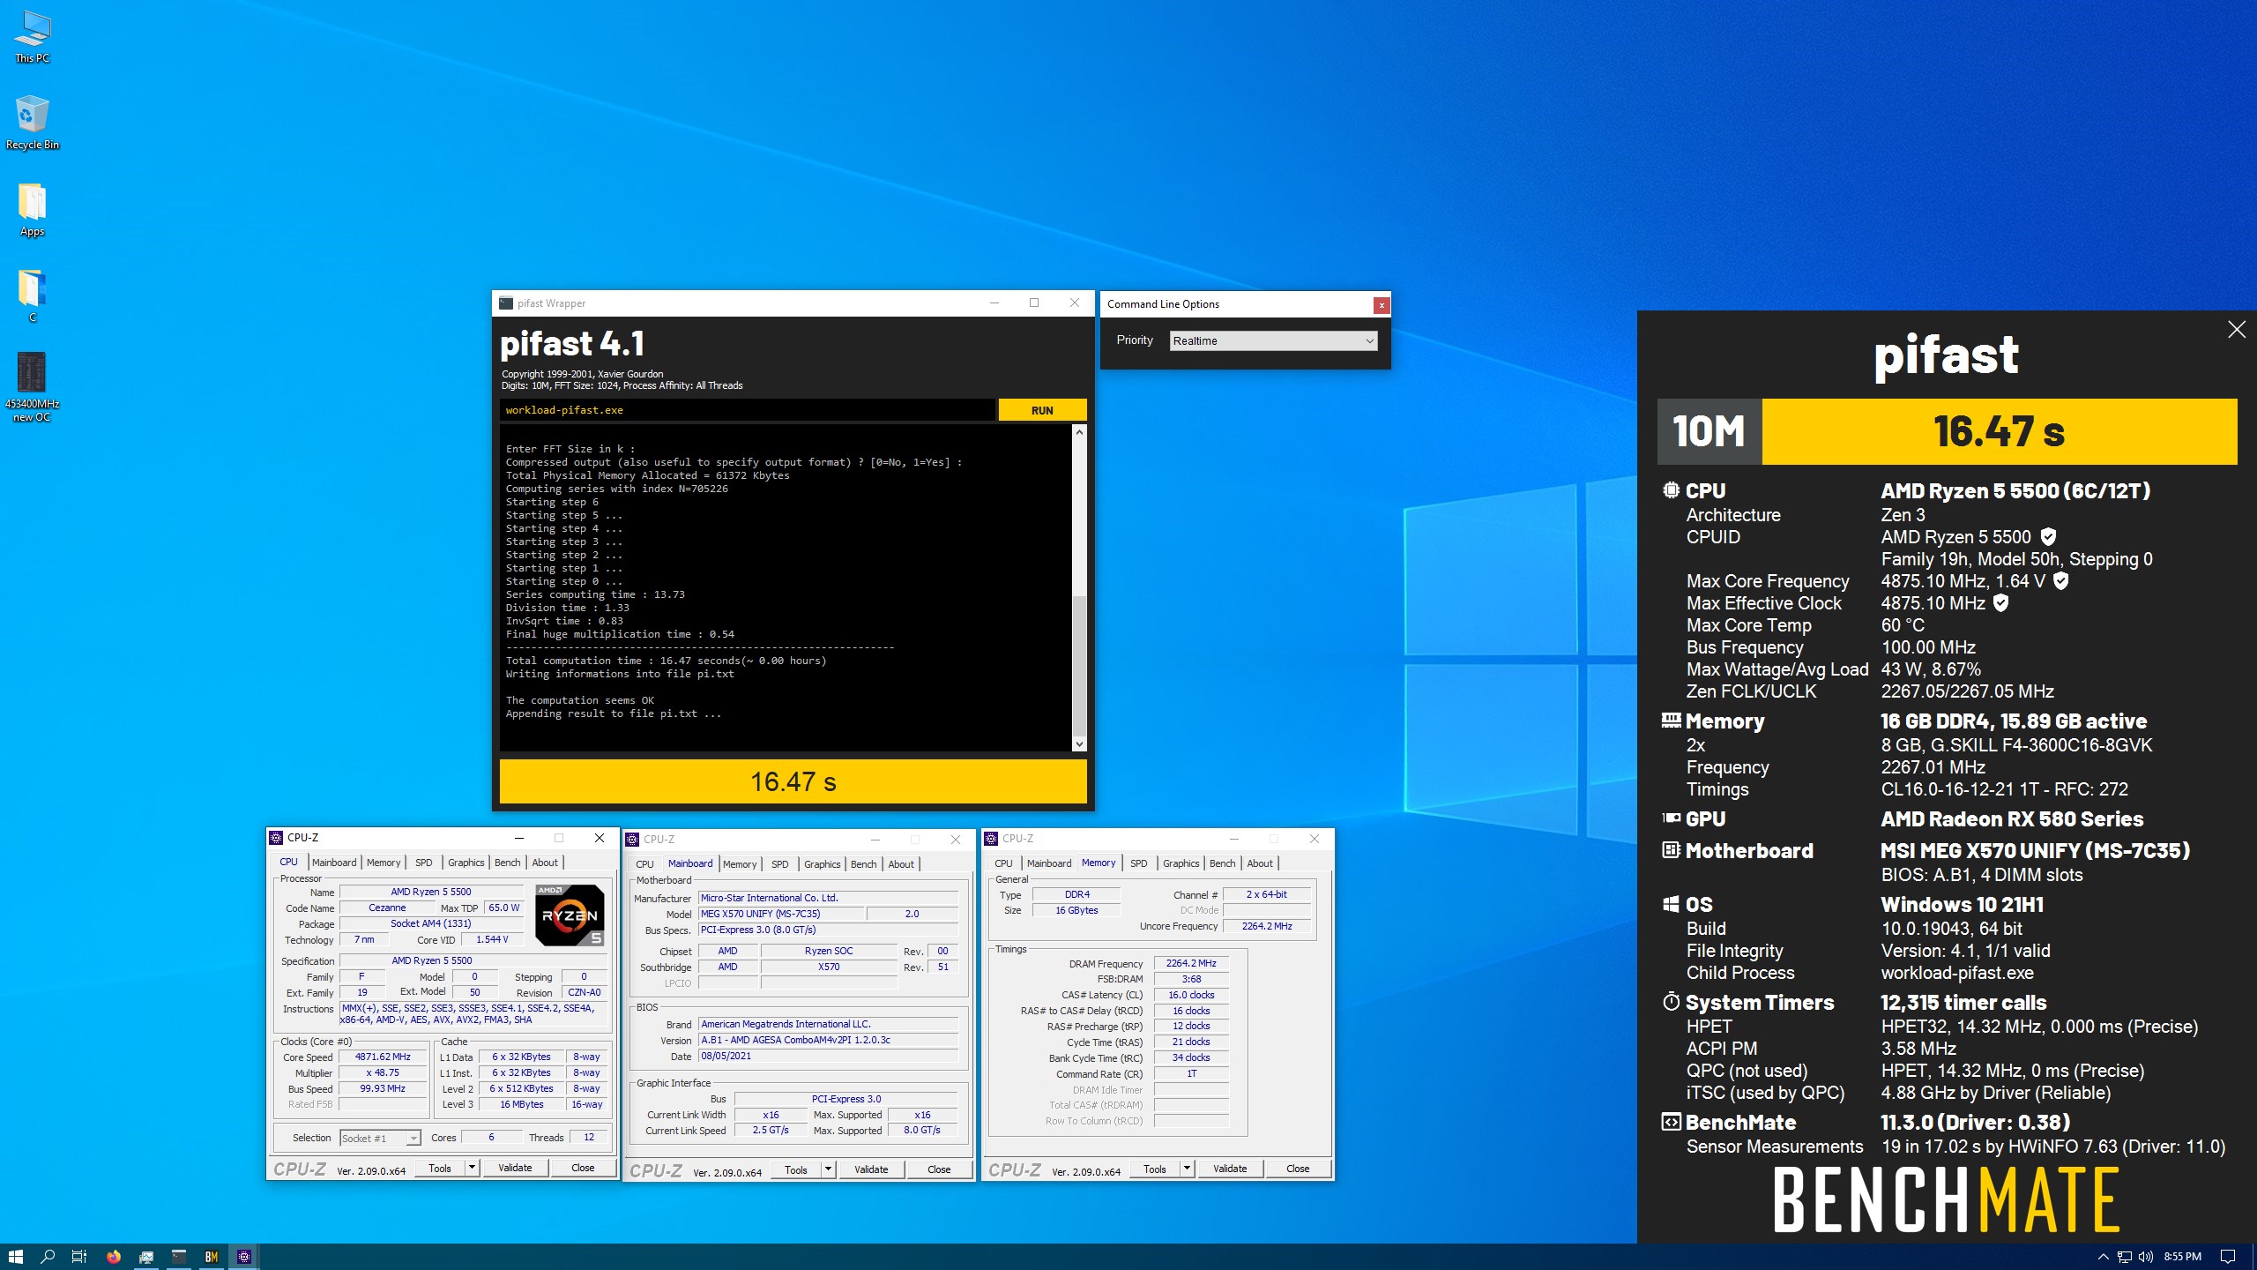Open the Socket #1 Selection dropdown
Screen dimensions: 2257x1270
380,1139
